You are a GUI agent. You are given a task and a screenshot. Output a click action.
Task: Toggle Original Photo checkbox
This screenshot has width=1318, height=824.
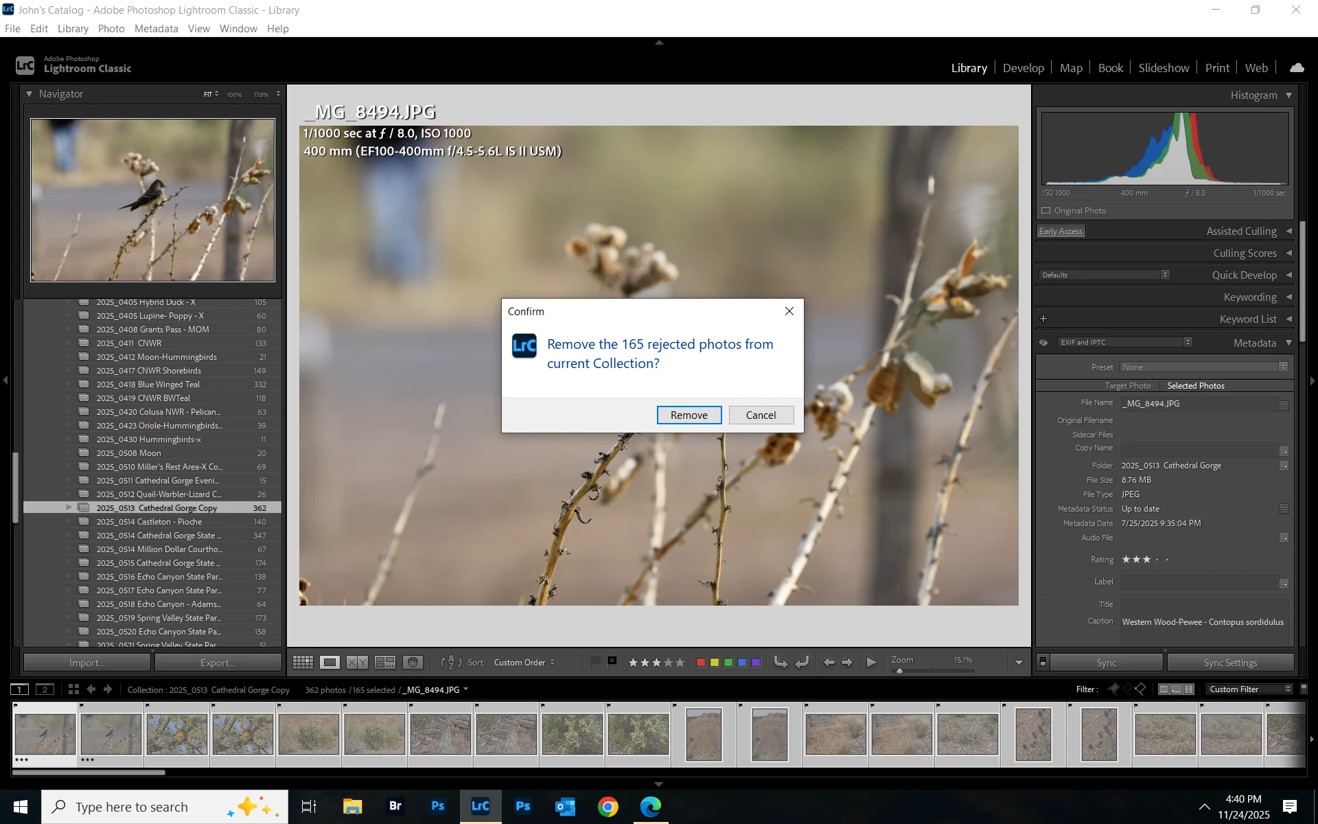click(1046, 211)
